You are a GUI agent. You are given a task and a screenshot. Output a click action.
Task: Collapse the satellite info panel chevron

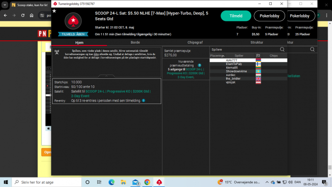107,76
